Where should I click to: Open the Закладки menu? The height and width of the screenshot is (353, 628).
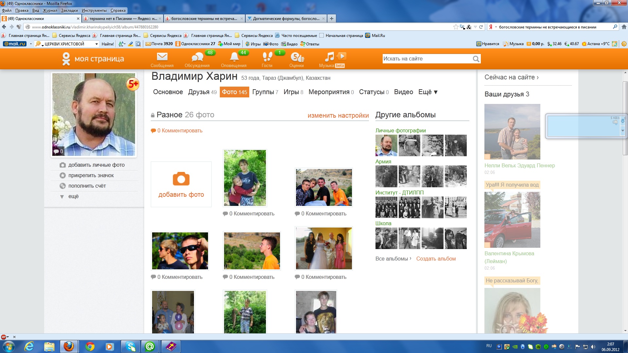(x=69, y=10)
